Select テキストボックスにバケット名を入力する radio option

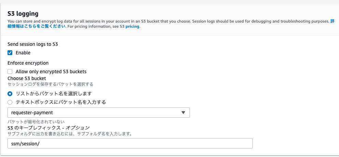pos(10,102)
